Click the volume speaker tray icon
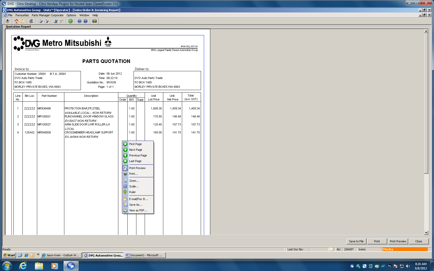The image size is (434, 271). pos(408,266)
